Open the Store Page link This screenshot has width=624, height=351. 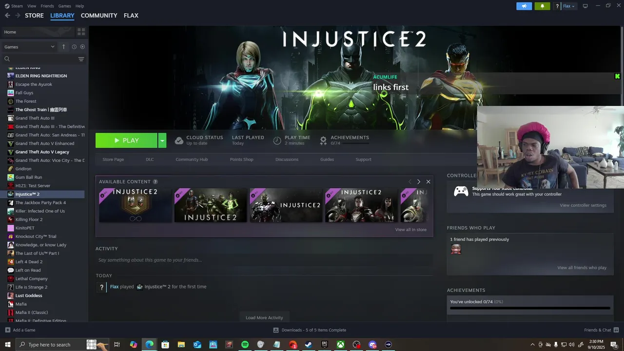tap(113, 159)
